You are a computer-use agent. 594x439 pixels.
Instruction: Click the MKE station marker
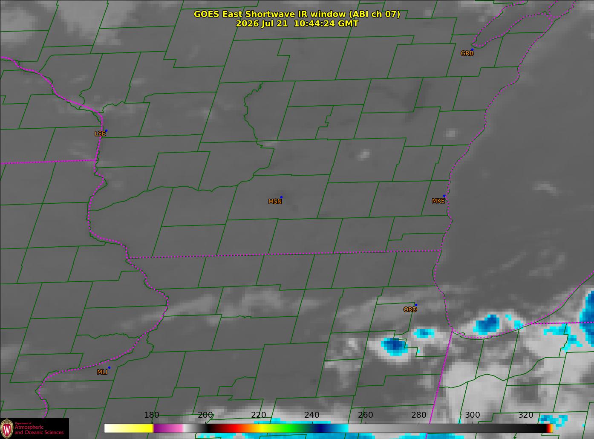point(444,196)
